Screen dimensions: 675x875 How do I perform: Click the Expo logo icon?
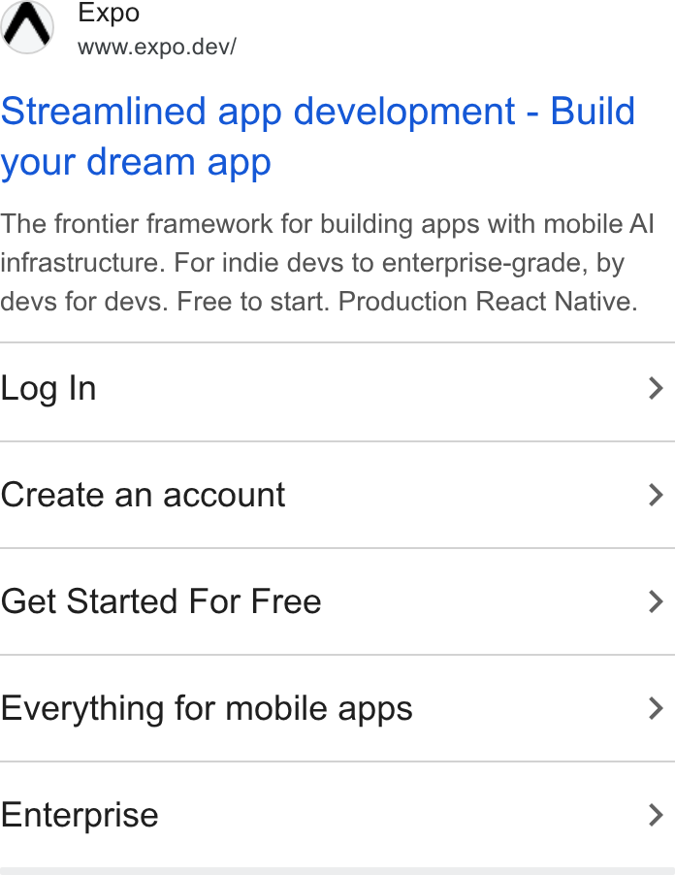(27, 26)
